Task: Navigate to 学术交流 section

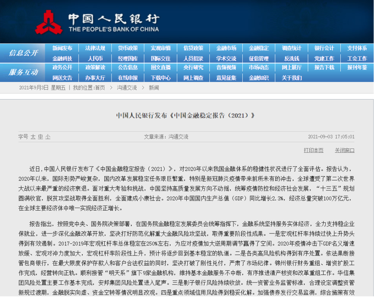Action: 226,58
